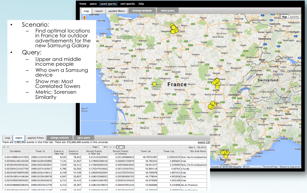This screenshot has width=307, height=193.
Task: Open applied filters tab above results table
Action: pos(35,138)
